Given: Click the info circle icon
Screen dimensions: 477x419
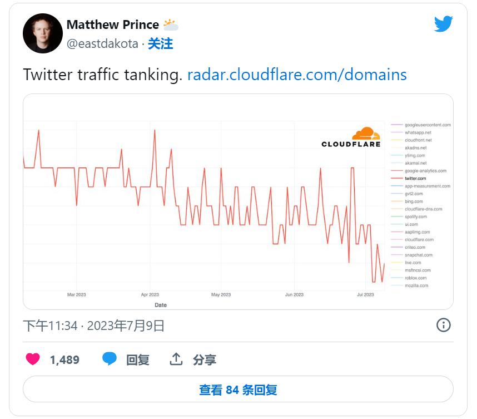Looking at the screenshot, I should [x=443, y=325].
